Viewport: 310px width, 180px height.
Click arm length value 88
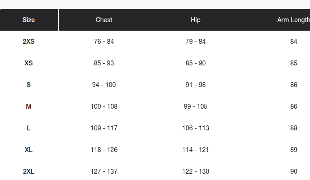[294, 128]
